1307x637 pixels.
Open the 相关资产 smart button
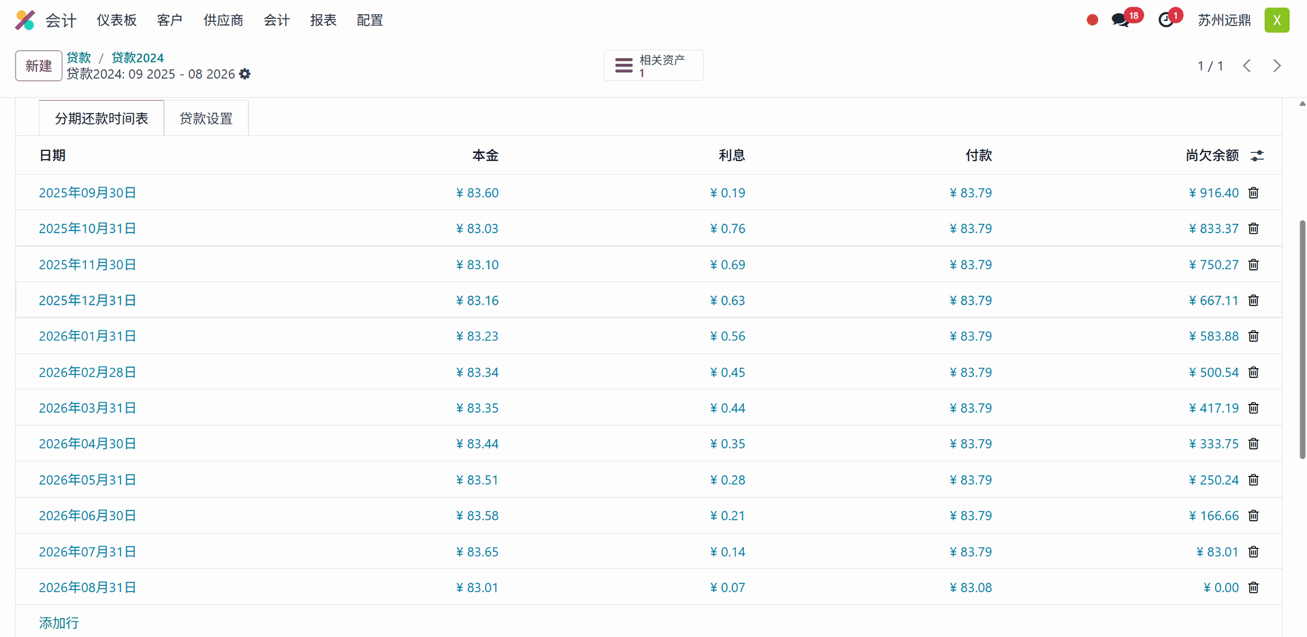click(653, 66)
